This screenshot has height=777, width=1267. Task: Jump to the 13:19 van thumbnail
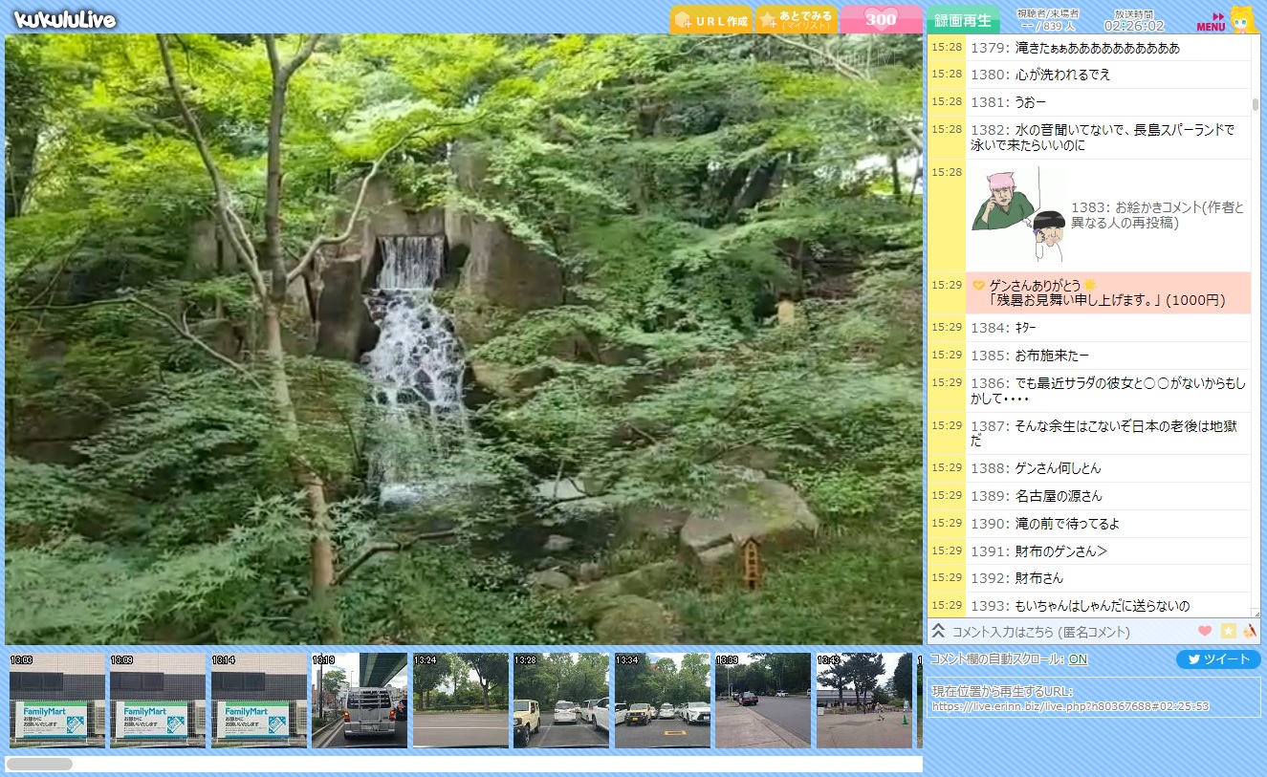pyautogui.click(x=360, y=701)
